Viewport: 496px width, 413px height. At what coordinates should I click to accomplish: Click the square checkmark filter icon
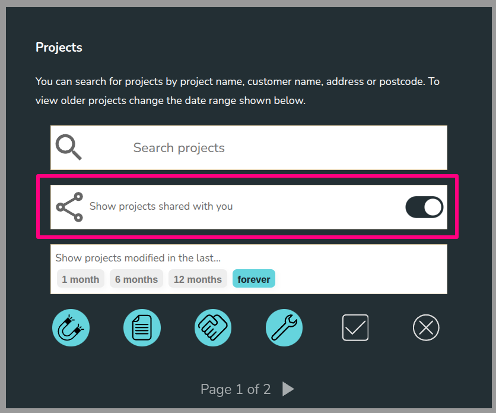[x=355, y=327]
